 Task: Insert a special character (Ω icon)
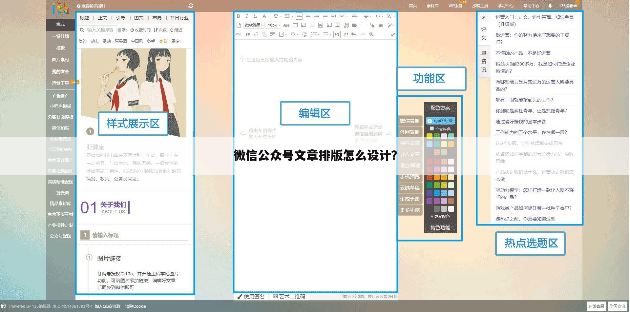pyautogui.click(x=293, y=34)
